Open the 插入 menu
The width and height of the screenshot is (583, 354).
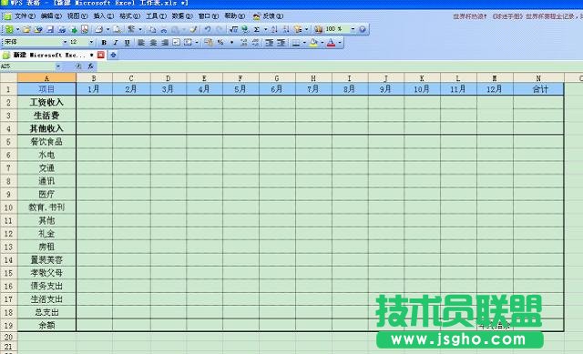tap(103, 16)
